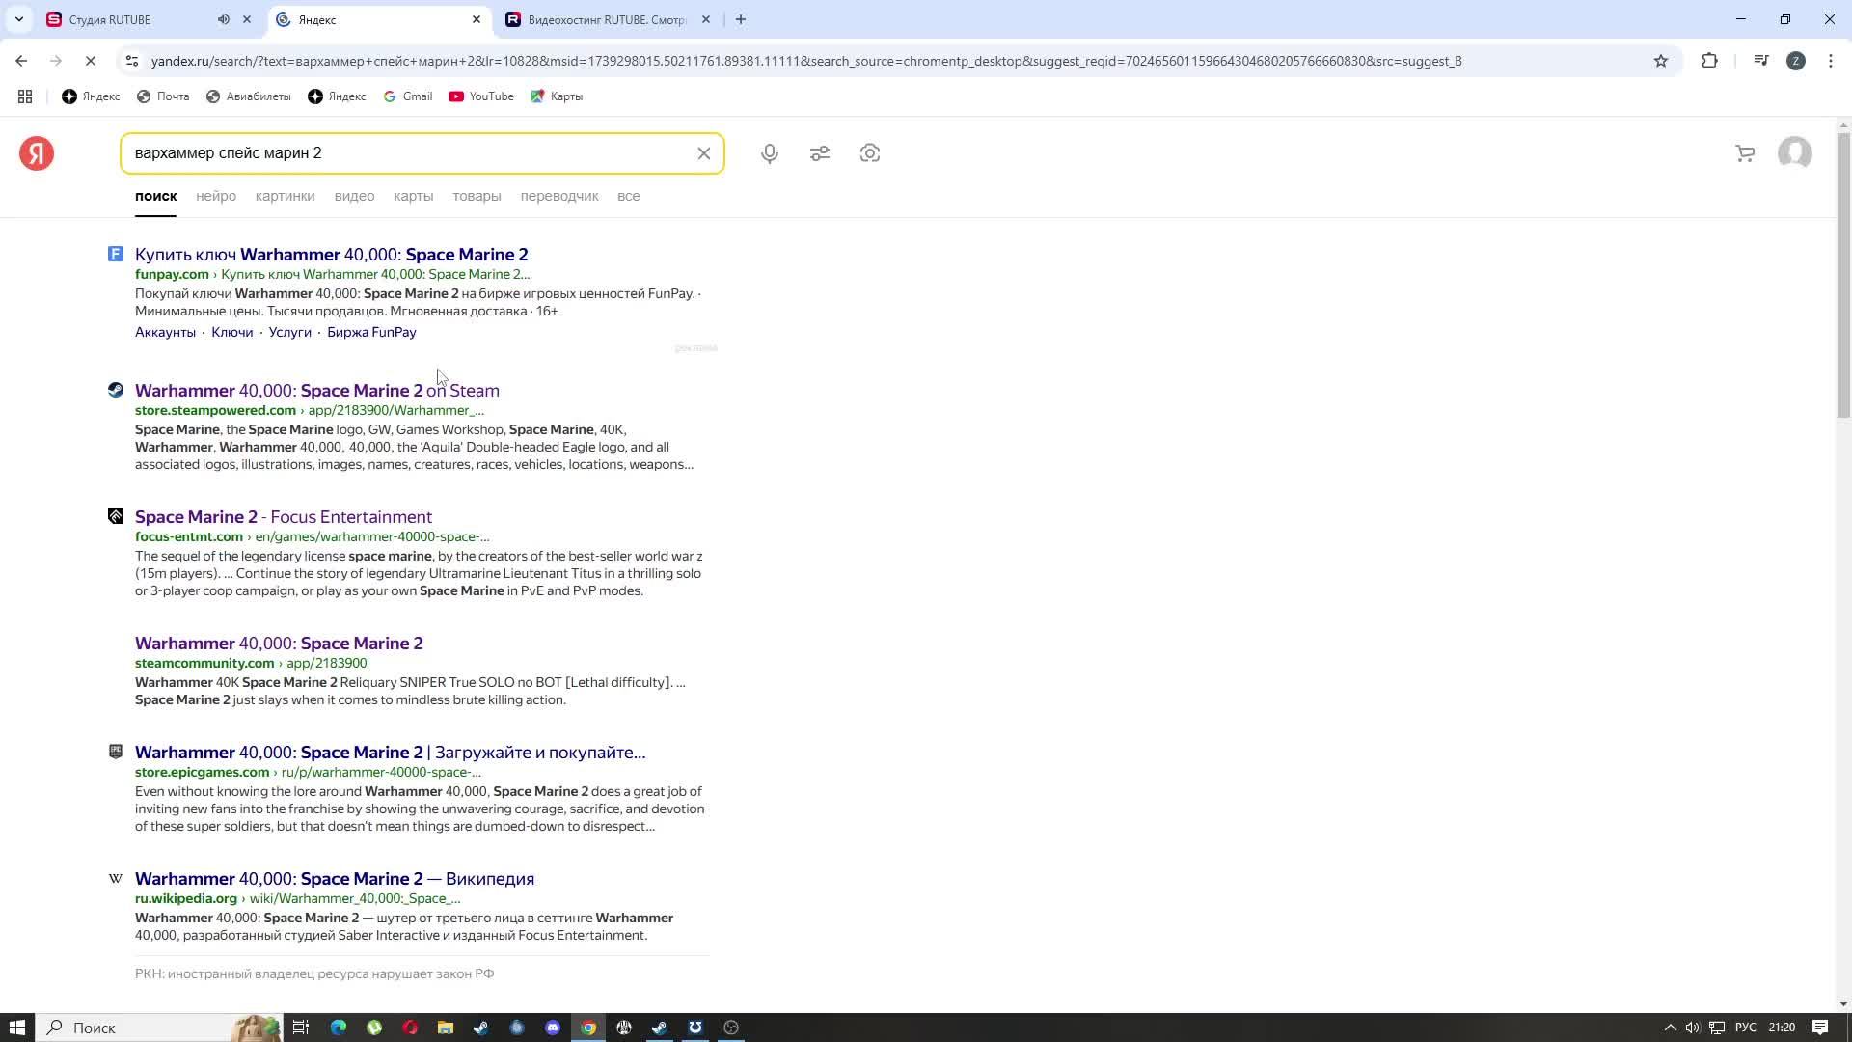Open the shopping cart icon

coord(1744,153)
